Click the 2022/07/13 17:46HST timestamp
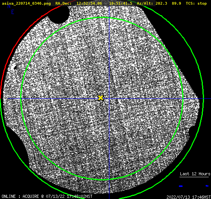The image size is (211, 199). pos(189,197)
